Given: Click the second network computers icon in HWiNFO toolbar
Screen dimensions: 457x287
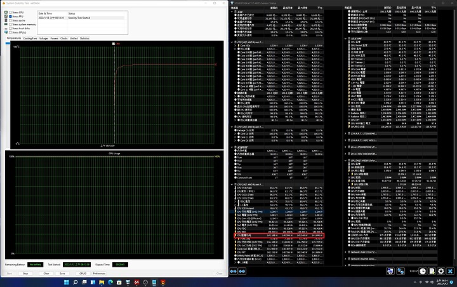Looking at the screenshot, I should pos(401,271).
